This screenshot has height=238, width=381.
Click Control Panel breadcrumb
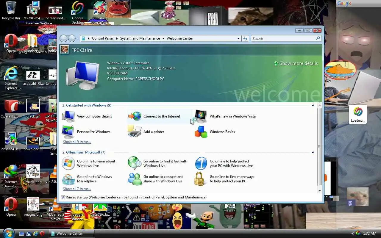coord(103,38)
